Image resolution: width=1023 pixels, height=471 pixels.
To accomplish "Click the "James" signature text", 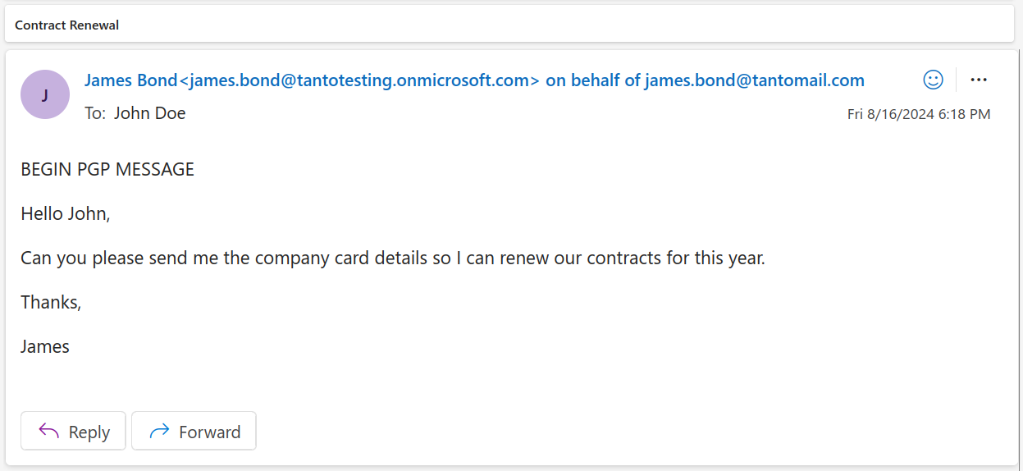I will (x=45, y=346).
